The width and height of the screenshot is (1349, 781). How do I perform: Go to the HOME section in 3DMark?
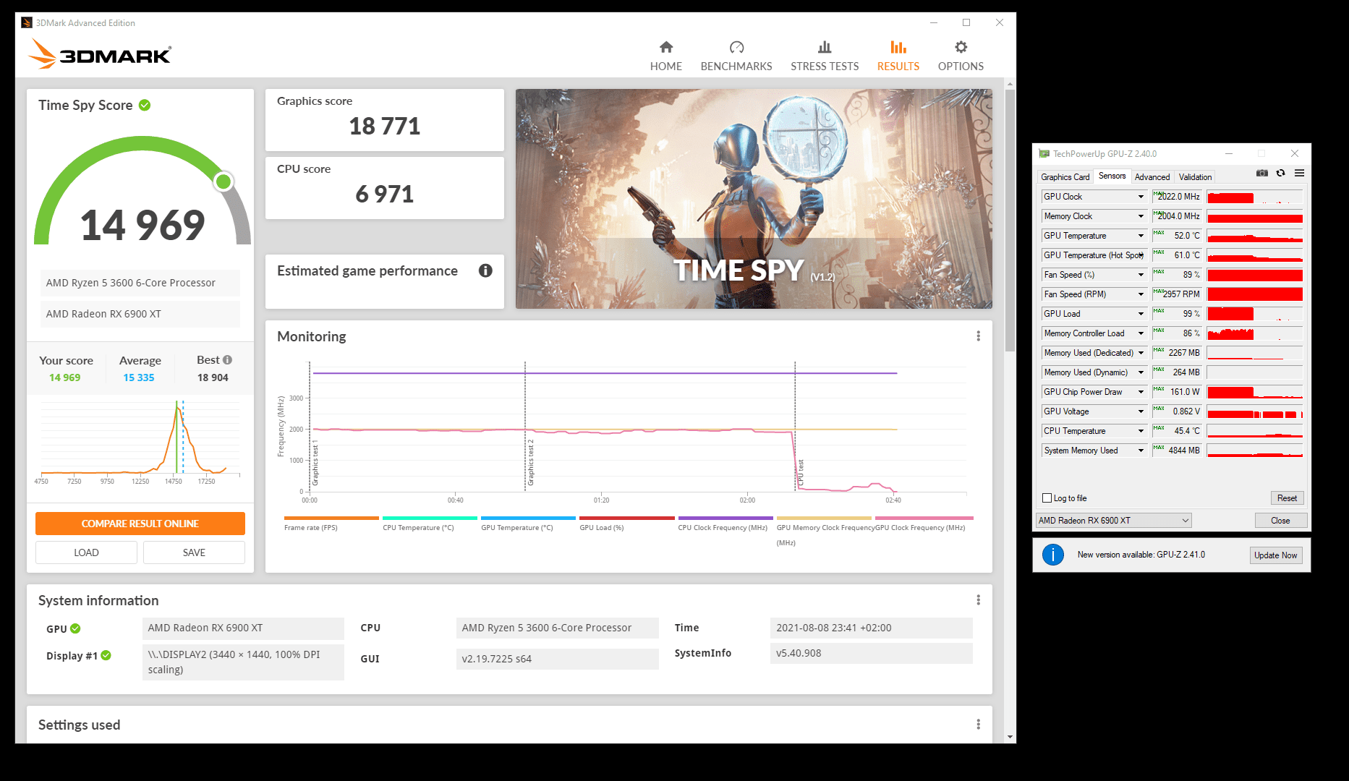click(x=665, y=56)
